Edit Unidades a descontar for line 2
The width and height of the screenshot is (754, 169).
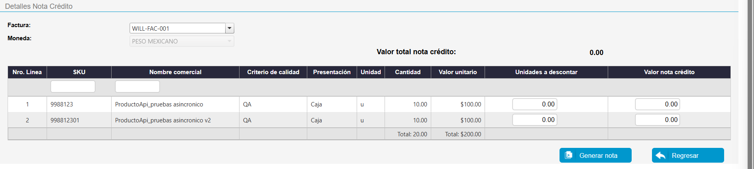(x=534, y=120)
